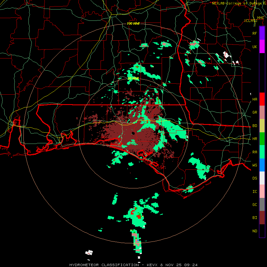This screenshot has height=267, width=267.
Task: Click the UK legend label
Action: (255, 47)
